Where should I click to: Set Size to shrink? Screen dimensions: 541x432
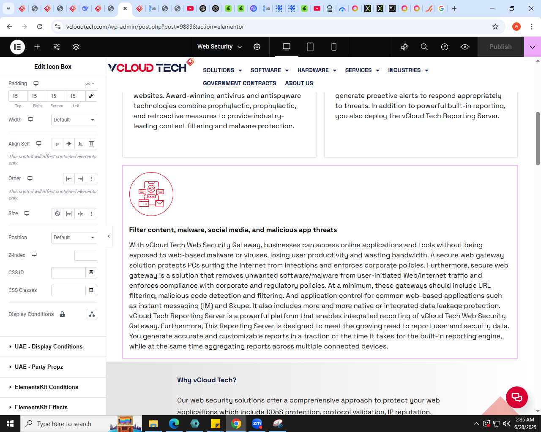(80, 214)
